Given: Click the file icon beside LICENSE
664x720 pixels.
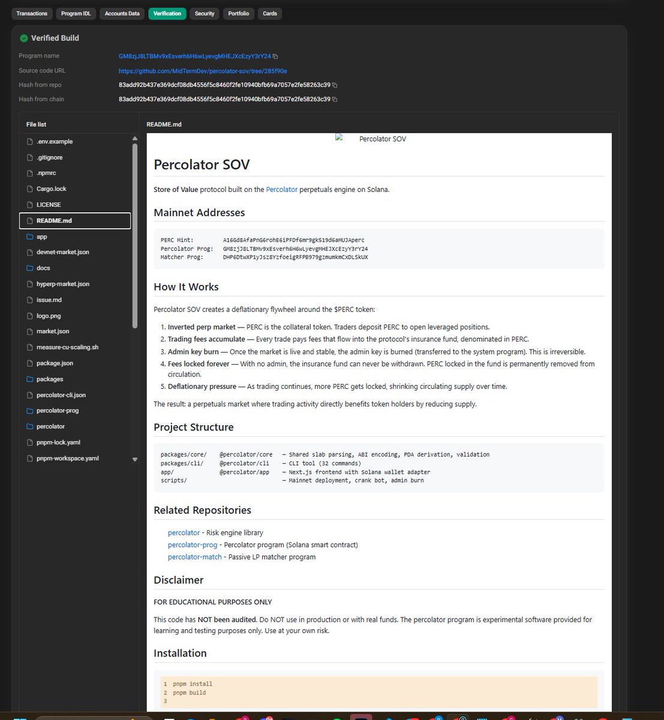Looking at the screenshot, I should tap(30, 205).
